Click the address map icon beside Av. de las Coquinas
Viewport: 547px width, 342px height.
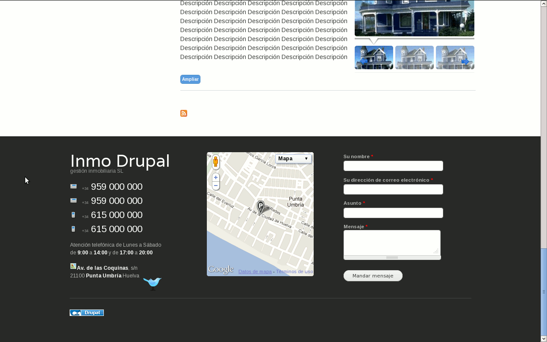pyautogui.click(x=73, y=266)
